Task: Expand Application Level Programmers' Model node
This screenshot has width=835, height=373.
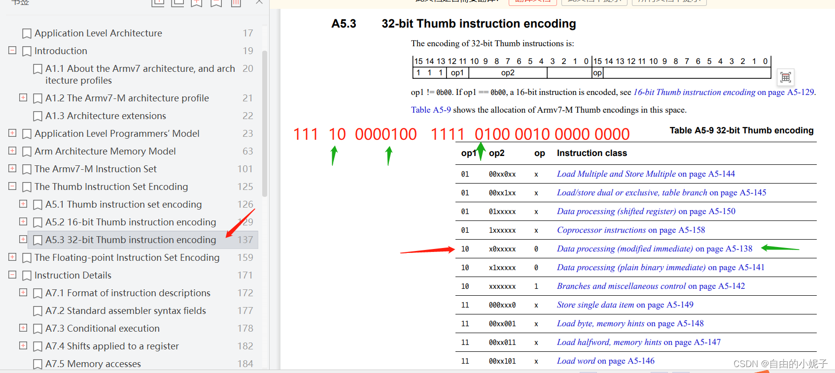Action: [x=12, y=133]
